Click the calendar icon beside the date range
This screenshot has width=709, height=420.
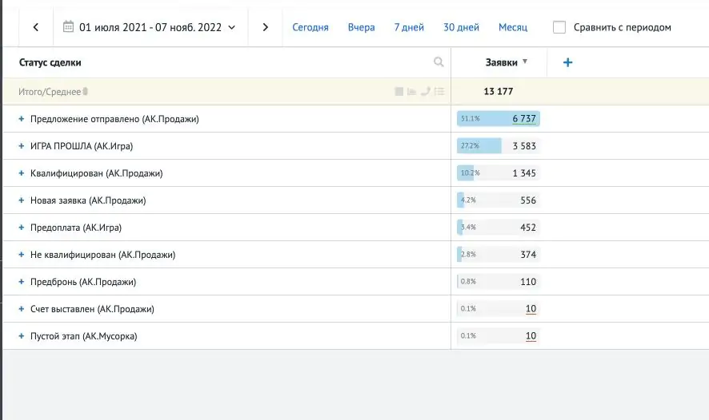(x=68, y=26)
